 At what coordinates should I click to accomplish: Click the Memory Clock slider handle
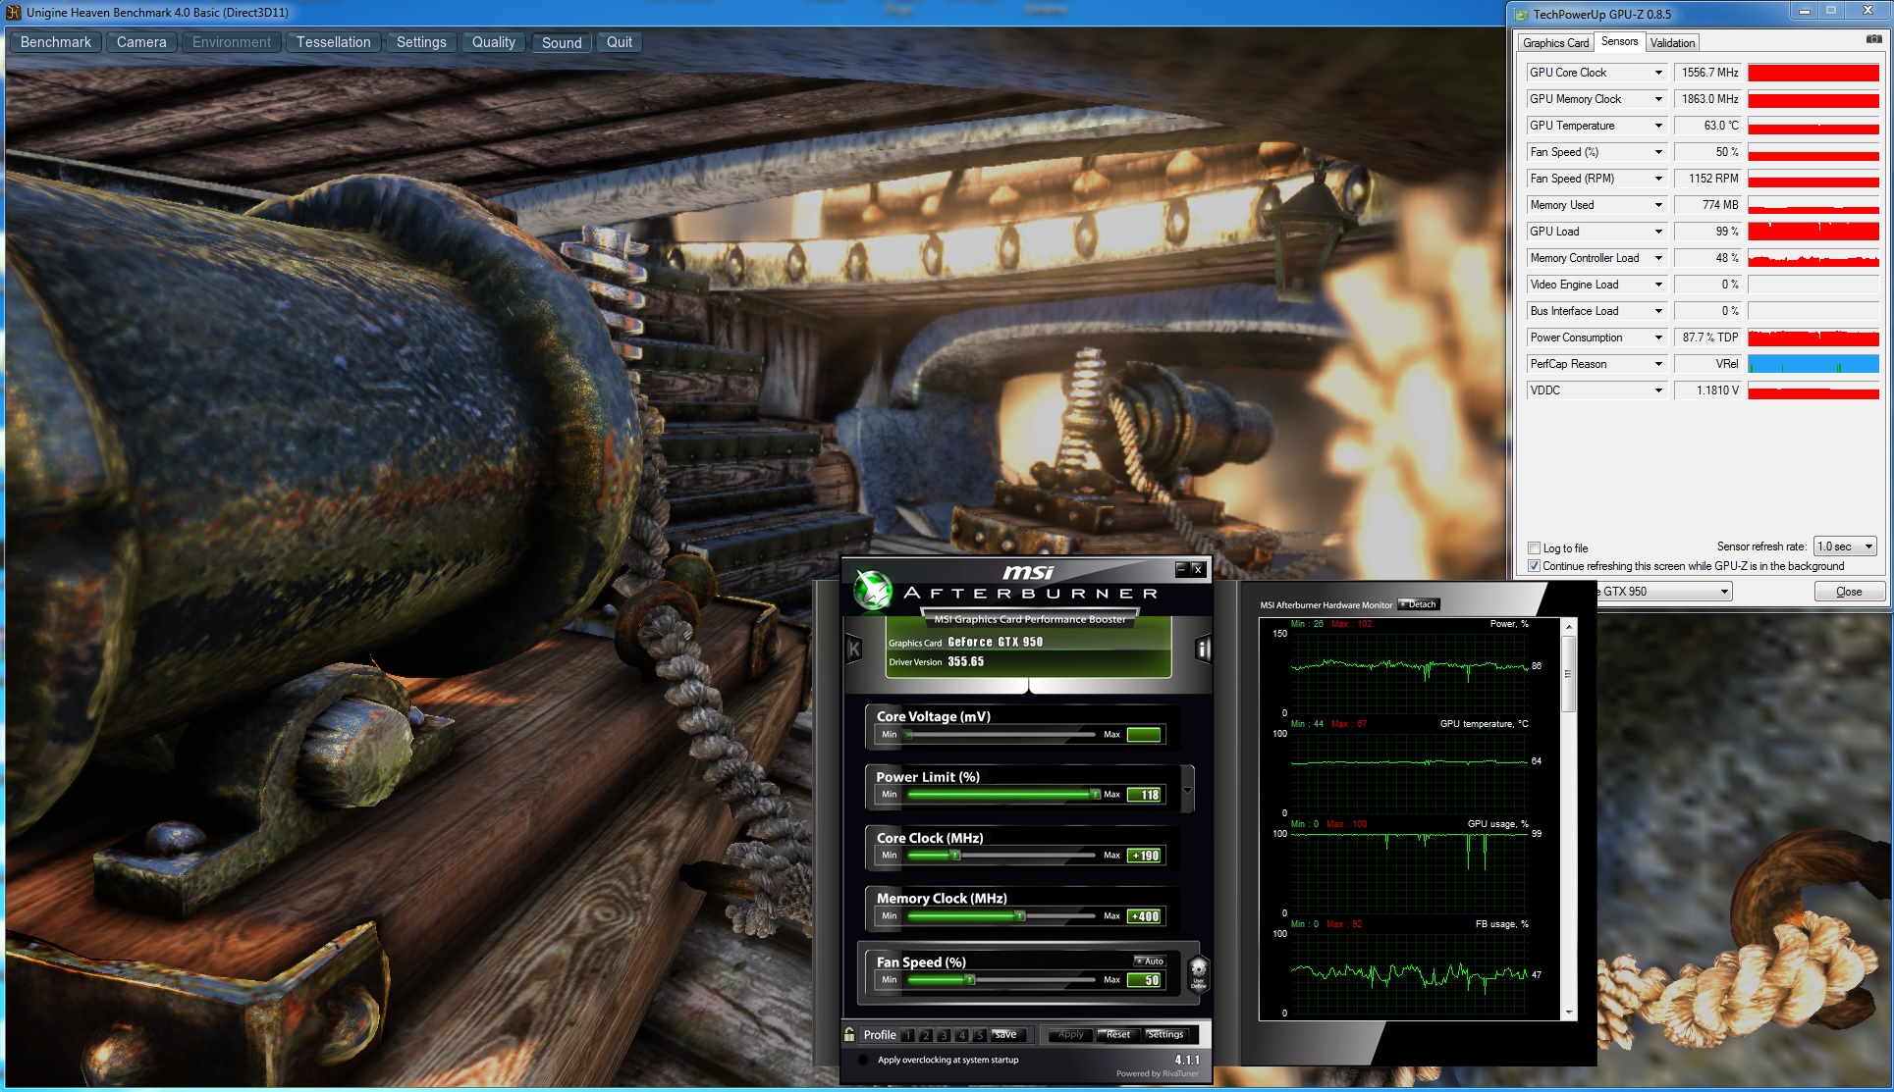coord(1020,916)
